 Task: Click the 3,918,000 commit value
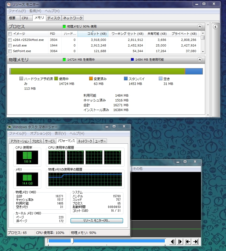pos(98,40)
